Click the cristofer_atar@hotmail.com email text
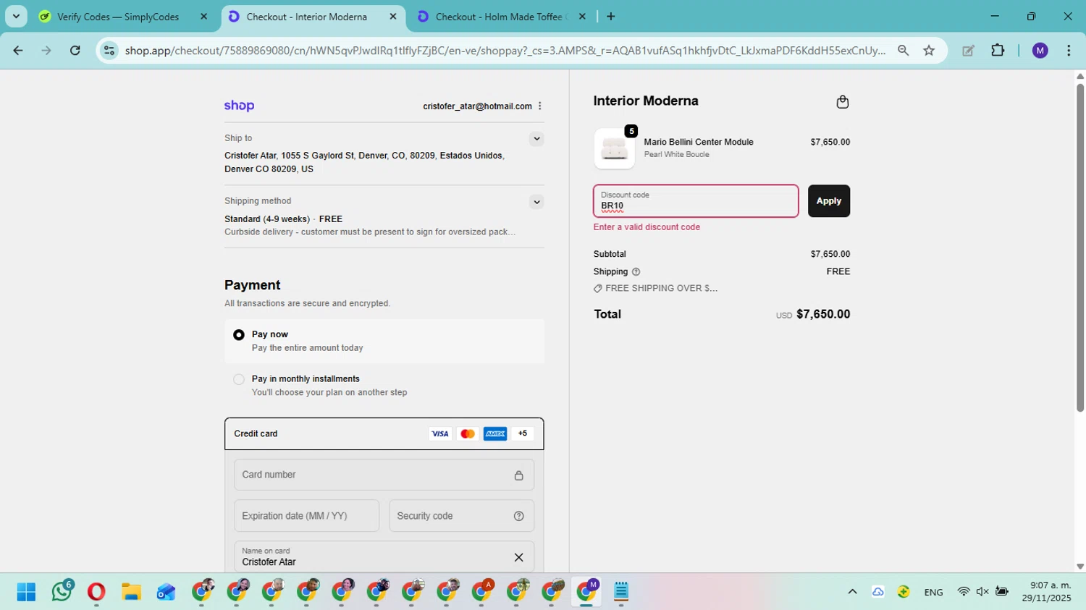The image size is (1086, 610). click(477, 106)
